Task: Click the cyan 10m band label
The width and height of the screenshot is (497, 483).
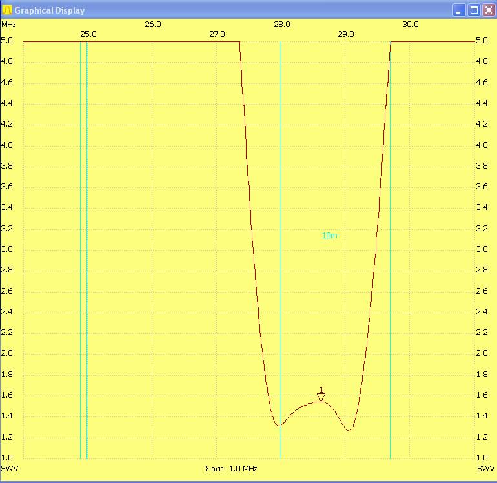Action: coord(329,236)
